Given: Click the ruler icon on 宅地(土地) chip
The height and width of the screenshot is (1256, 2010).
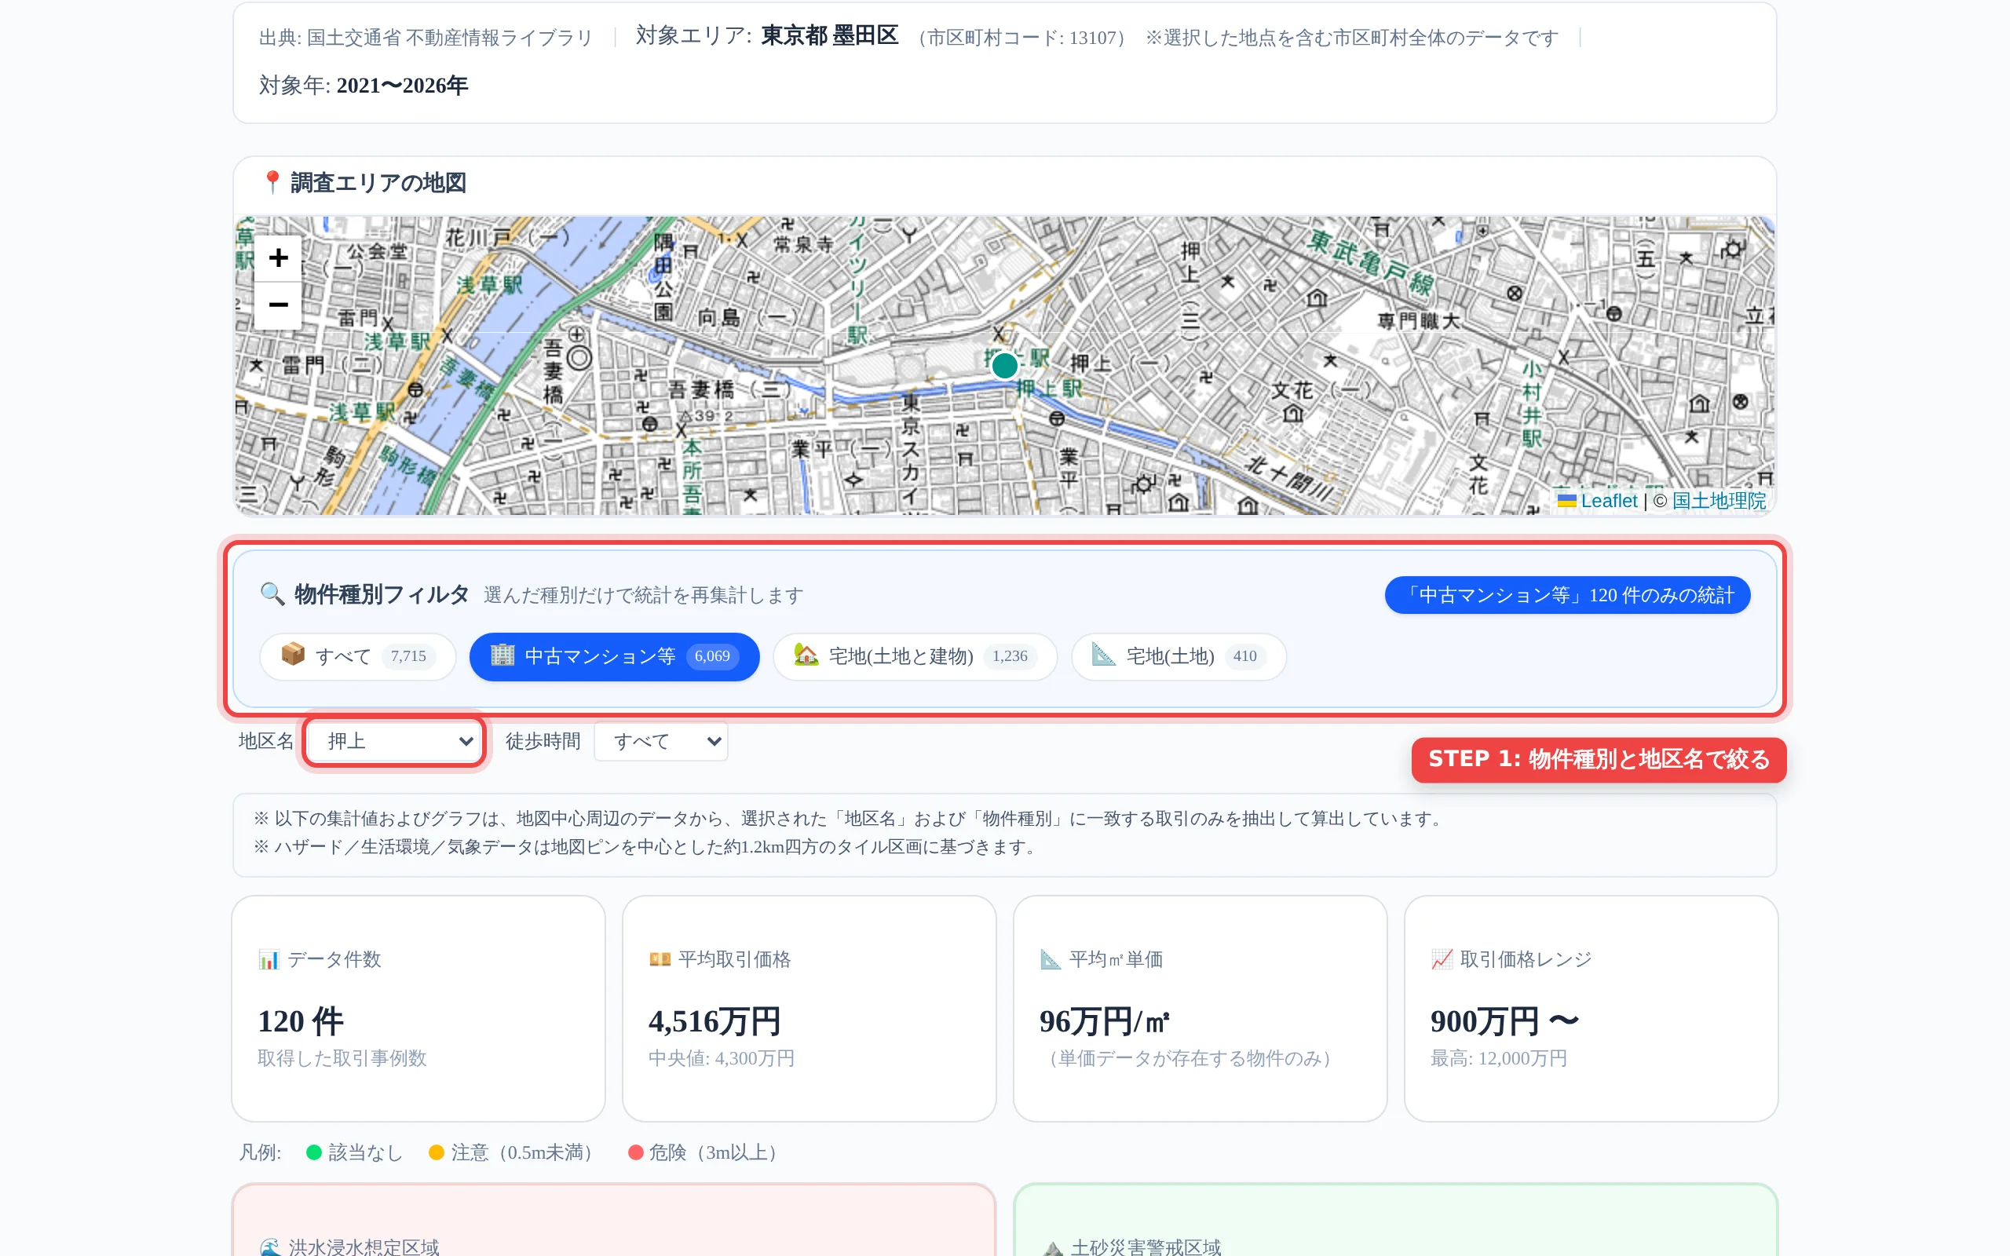Looking at the screenshot, I should pos(1103,655).
